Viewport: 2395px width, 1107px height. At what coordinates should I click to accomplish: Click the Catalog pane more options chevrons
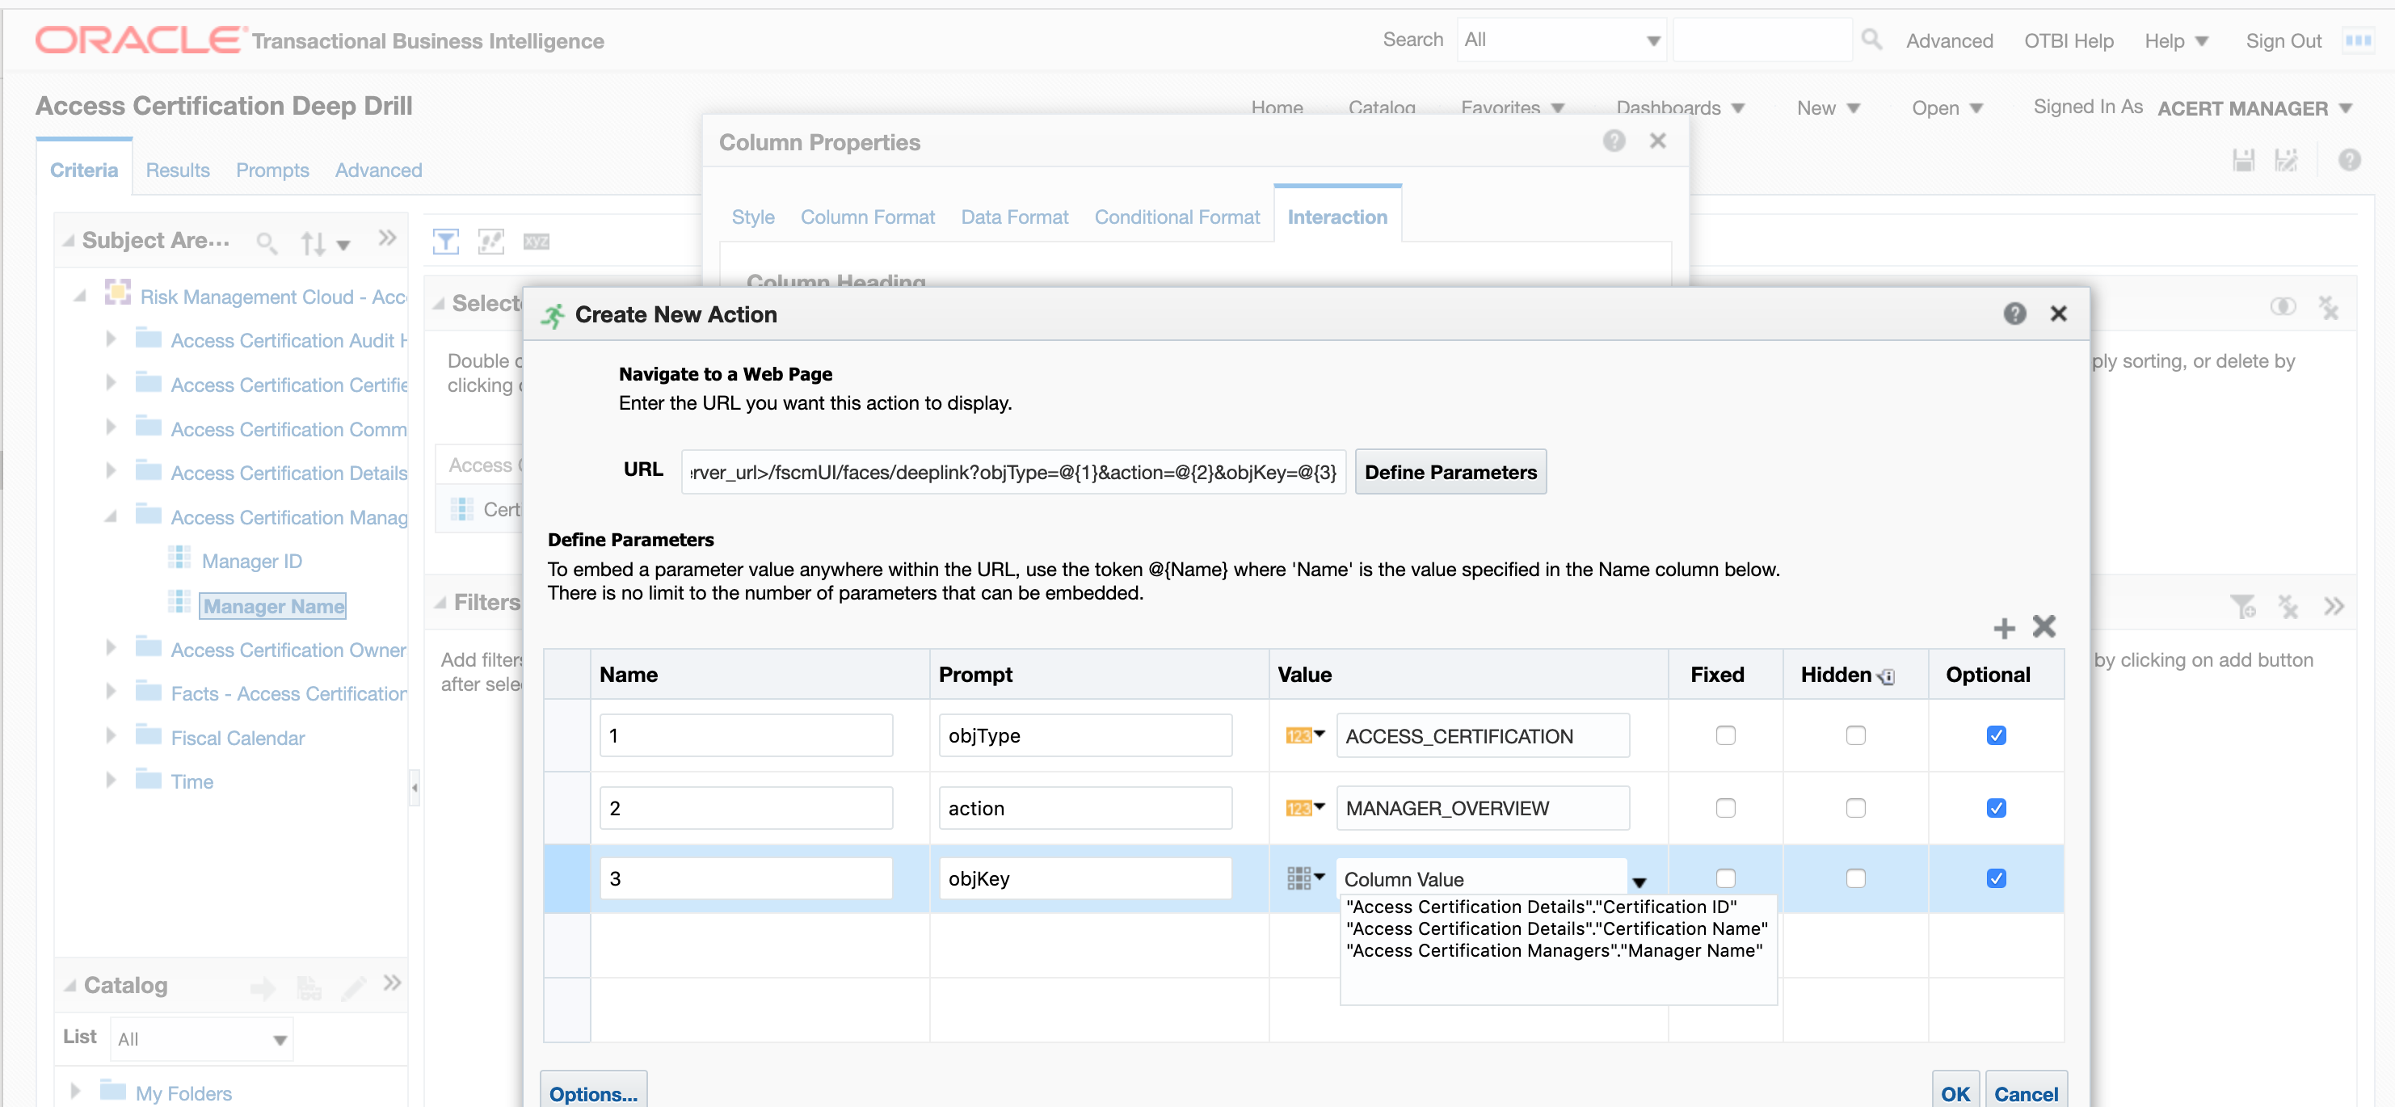(393, 983)
